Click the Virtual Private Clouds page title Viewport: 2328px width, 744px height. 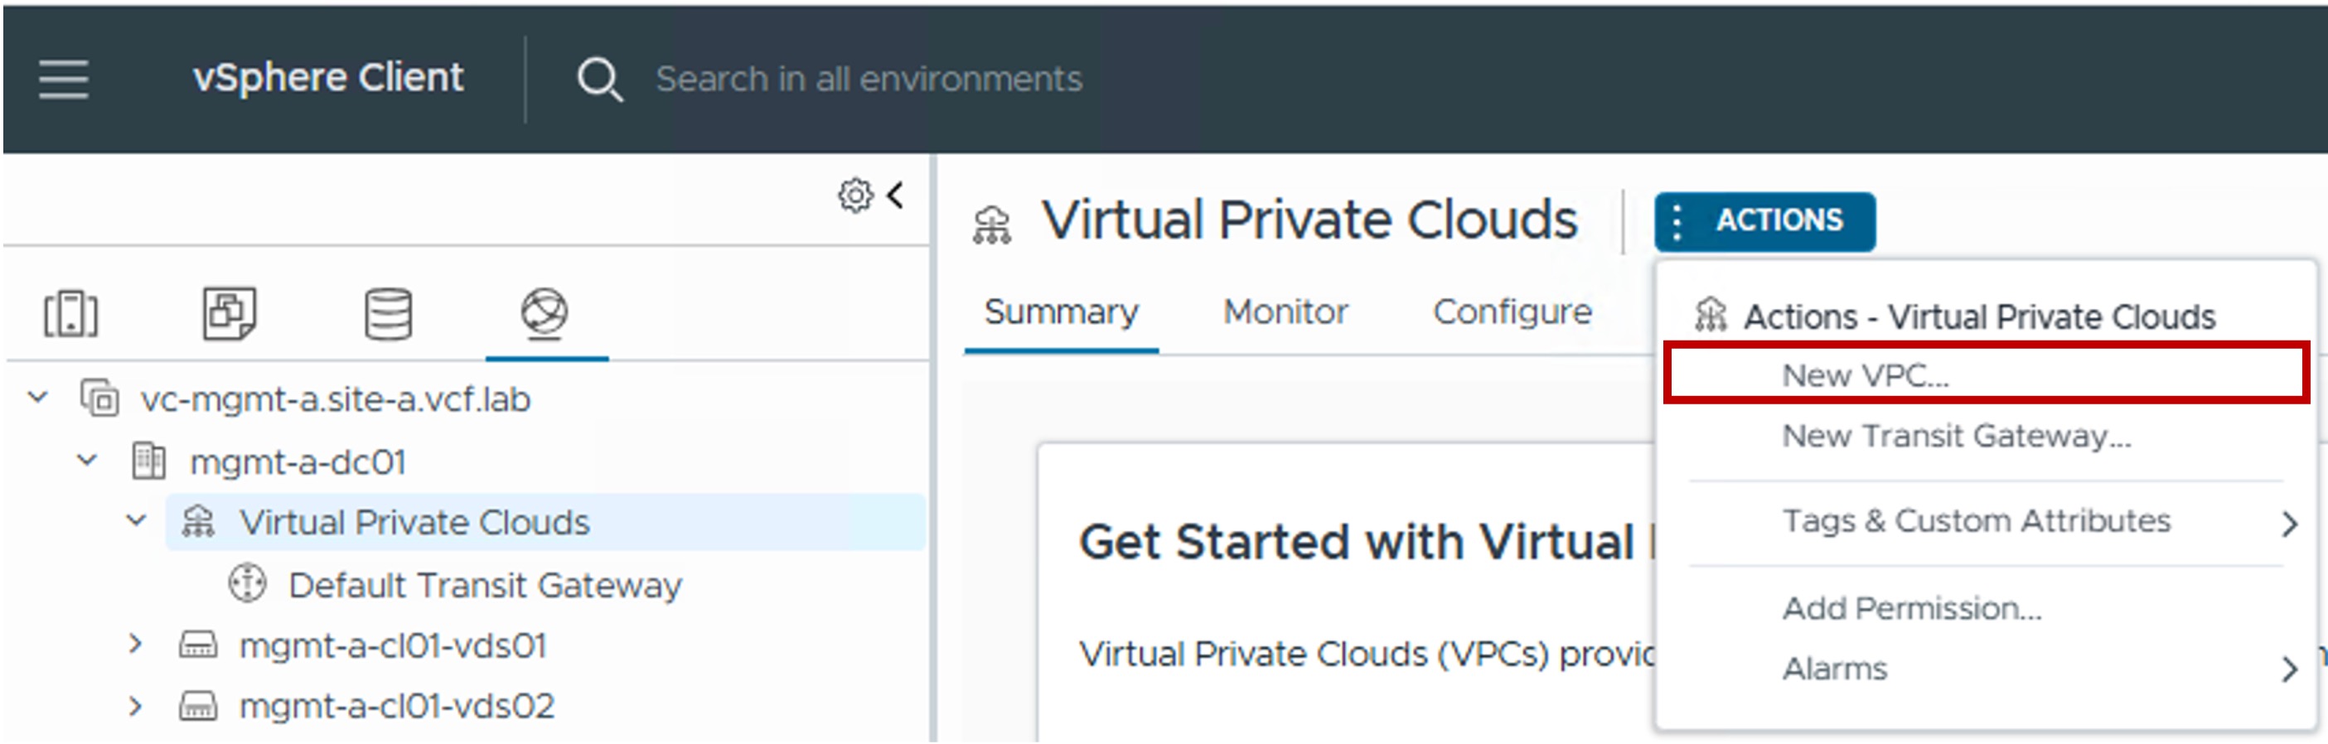tap(1309, 220)
